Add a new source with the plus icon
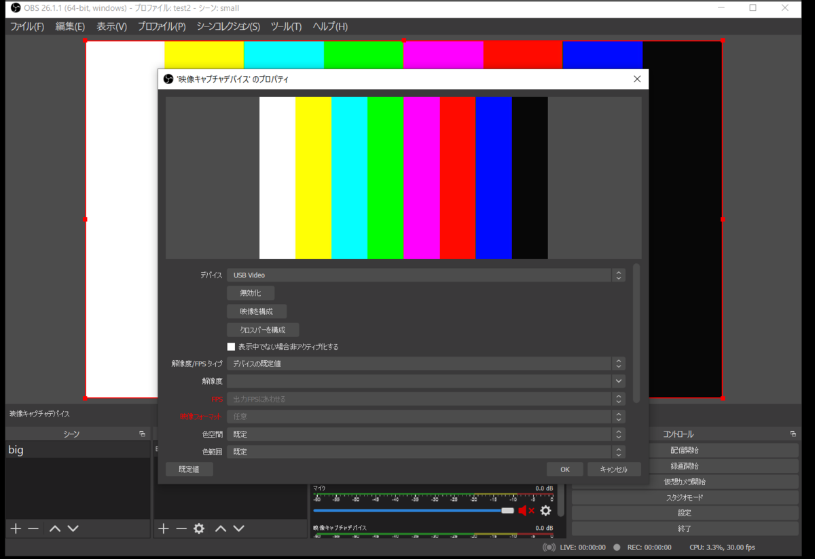815x559 pixels. click(163, 528)
